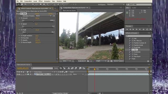Image resolution: width=168 pixels, height=94 pixels.
Task: Enable Draft 3D in timeline
Action: pyautogui.click(x=64, y=68)
